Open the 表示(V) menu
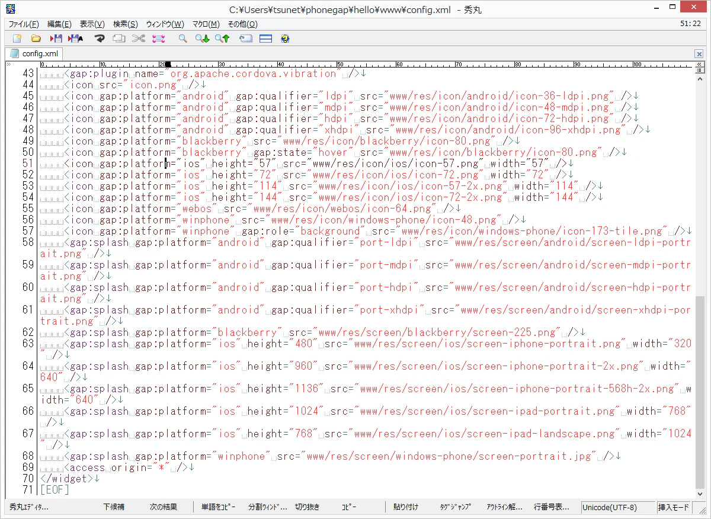Viewport: 711px width, 519px height. click(x=92, y=24)
